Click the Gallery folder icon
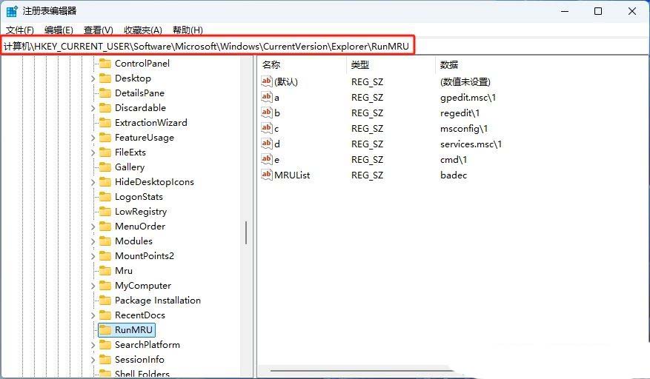The image size is (650, 379). [105, 167]
